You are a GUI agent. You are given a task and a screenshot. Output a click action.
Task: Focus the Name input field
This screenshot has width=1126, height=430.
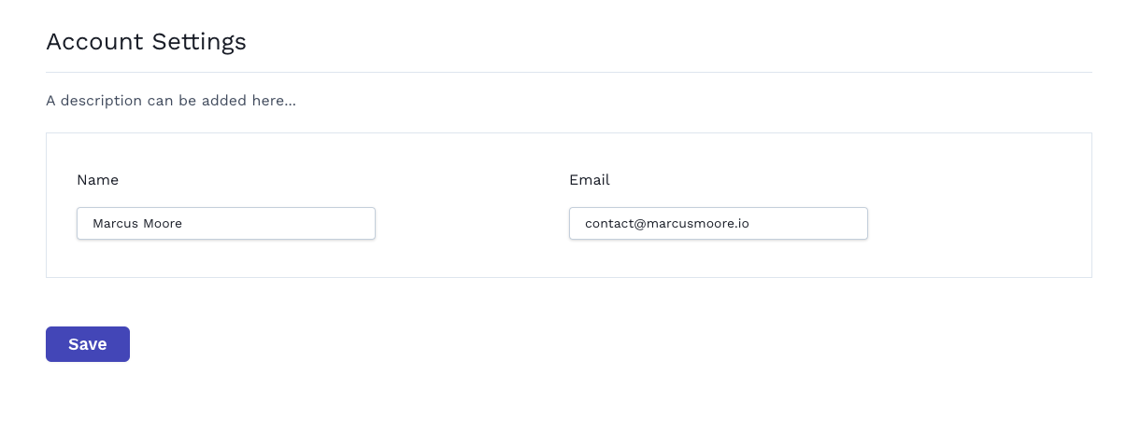point(226,224)
